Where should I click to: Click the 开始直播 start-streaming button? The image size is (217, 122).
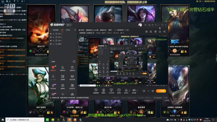[x=161, y=91]
